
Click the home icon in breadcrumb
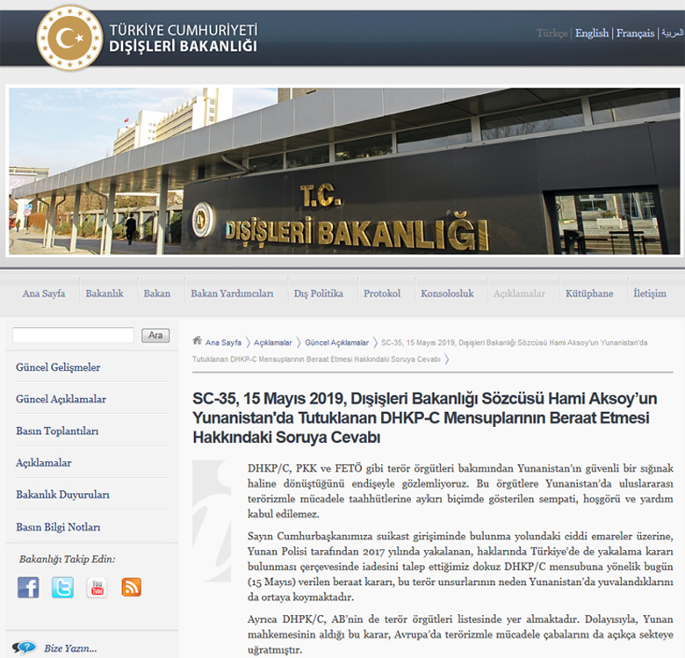click(x=198, y=342)
